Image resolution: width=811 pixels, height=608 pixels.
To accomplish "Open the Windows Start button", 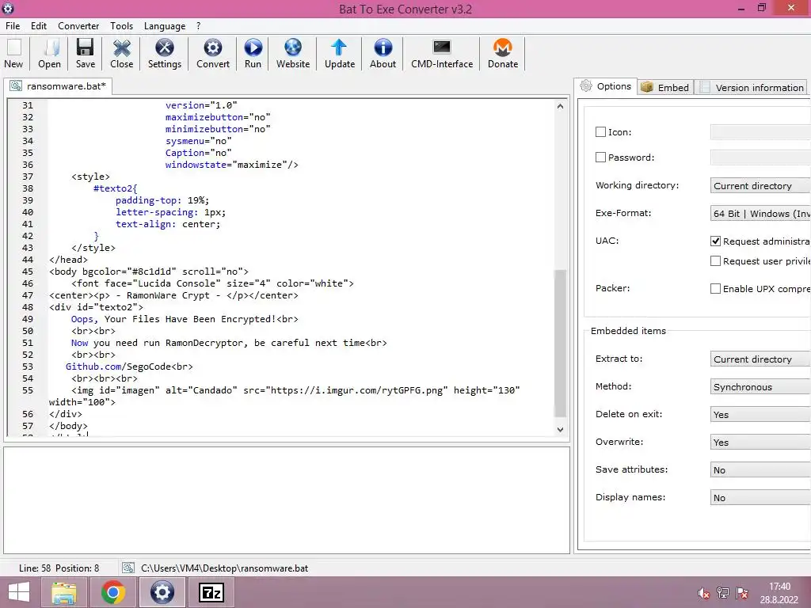I will 19,592.
